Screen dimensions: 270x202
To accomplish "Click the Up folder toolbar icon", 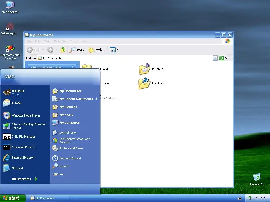I will (x=63, y=50).
